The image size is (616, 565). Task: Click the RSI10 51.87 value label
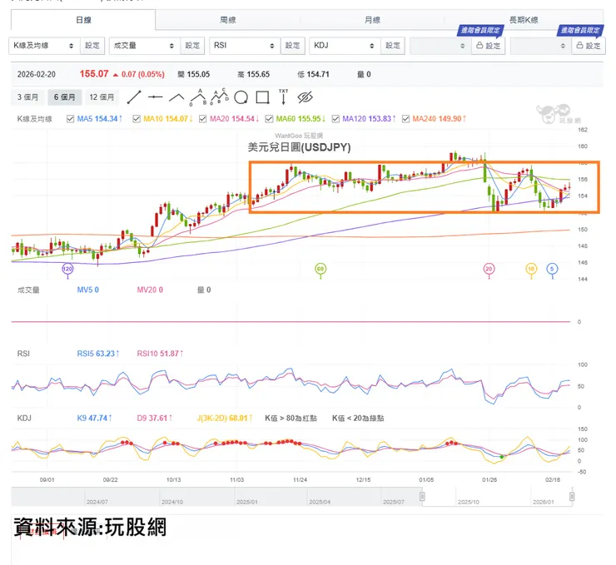160,354
